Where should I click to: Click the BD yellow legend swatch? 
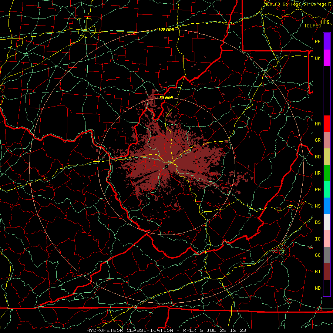tap(327, 157)
